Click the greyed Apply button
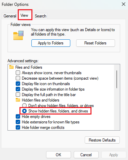 tap(114, 155)
